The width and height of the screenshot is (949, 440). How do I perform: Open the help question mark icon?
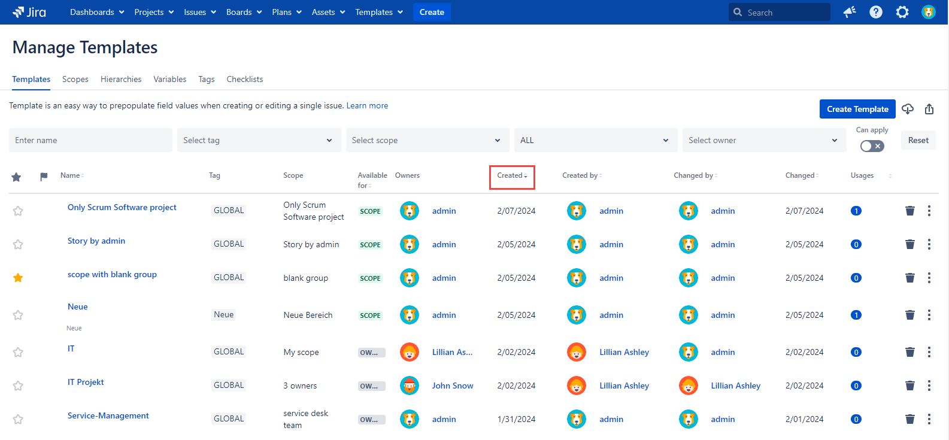(x=876, y=12)
